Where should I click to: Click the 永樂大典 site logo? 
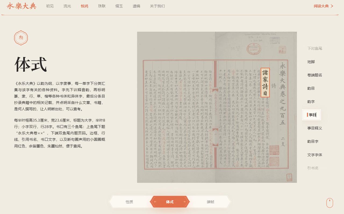pos(21,6)
